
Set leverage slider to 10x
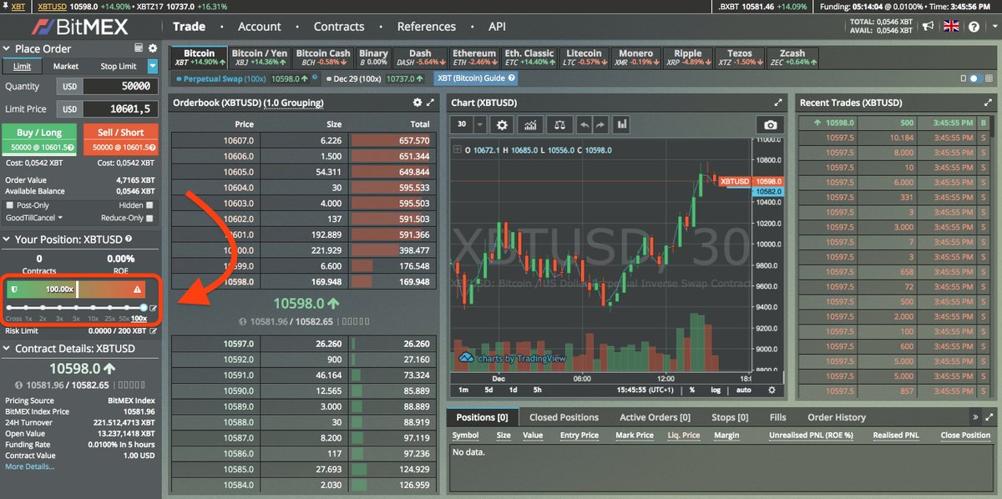pos(93,308)
